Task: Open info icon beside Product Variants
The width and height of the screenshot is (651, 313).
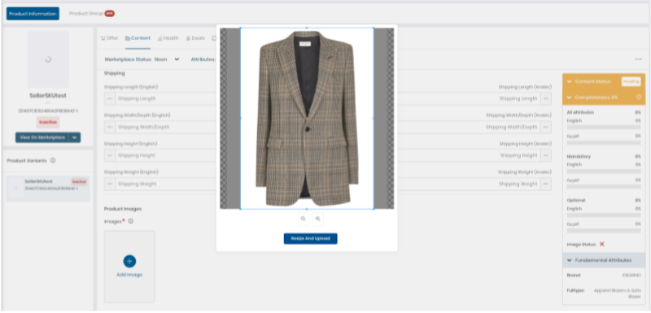Action: [x=53, y=160]
